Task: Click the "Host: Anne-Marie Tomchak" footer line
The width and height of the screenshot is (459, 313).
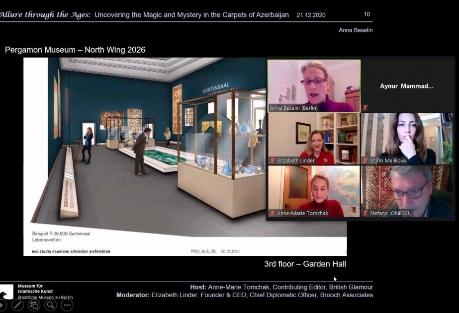Action: coord(281,287)
